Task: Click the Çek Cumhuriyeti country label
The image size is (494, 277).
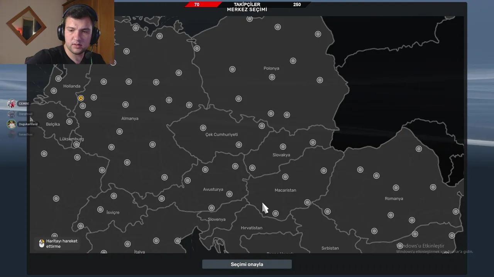Action: (x=222, y=135)
